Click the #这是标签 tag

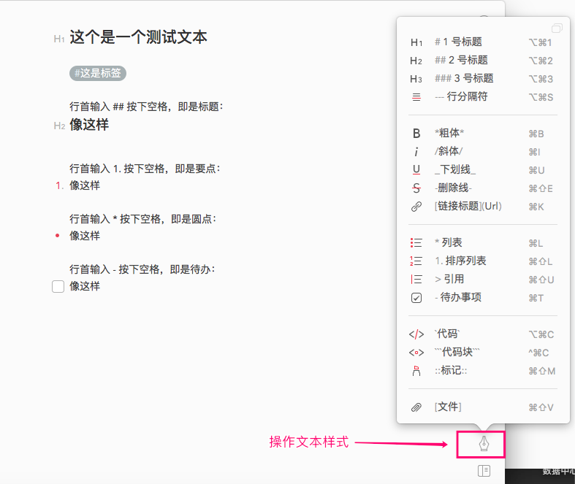(x=98, y=73)
